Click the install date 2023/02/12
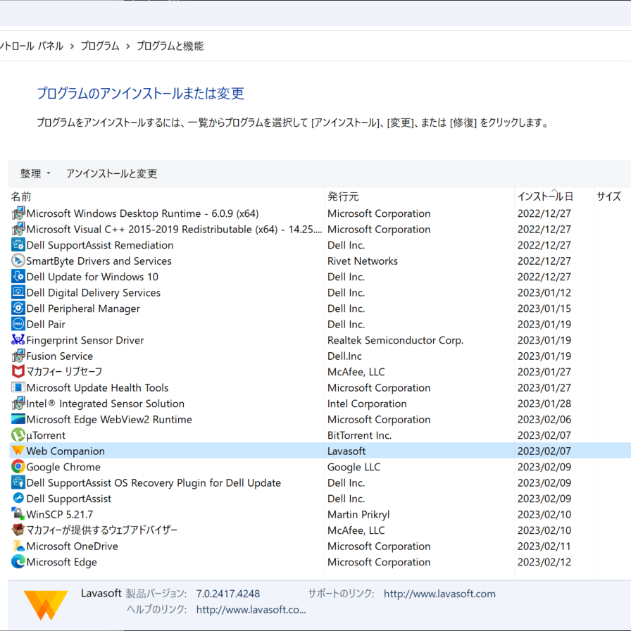Image resolution: width=631 pixels, height=631 pixels. (x=544, y=562)
